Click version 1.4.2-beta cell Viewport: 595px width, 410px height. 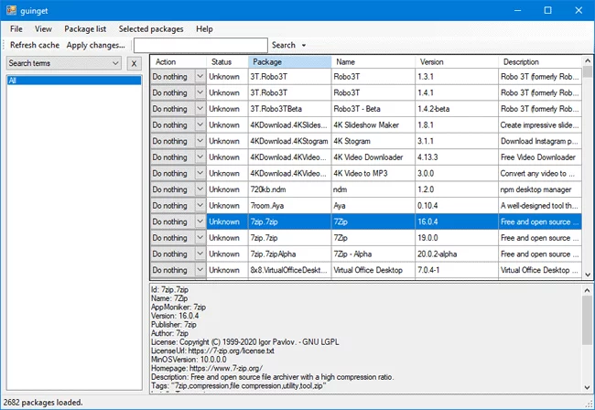click(457, 109)
